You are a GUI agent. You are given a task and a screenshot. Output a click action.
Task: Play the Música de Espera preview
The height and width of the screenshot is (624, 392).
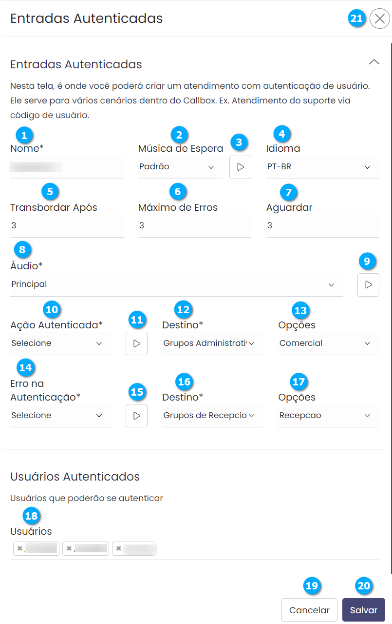tap(240, 167)
